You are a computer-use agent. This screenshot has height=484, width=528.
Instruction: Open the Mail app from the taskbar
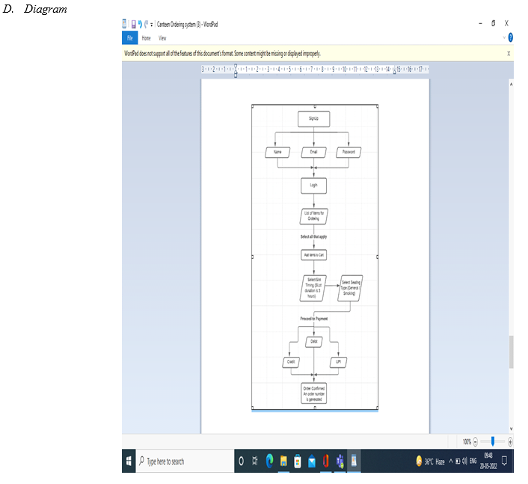[311, 461]
